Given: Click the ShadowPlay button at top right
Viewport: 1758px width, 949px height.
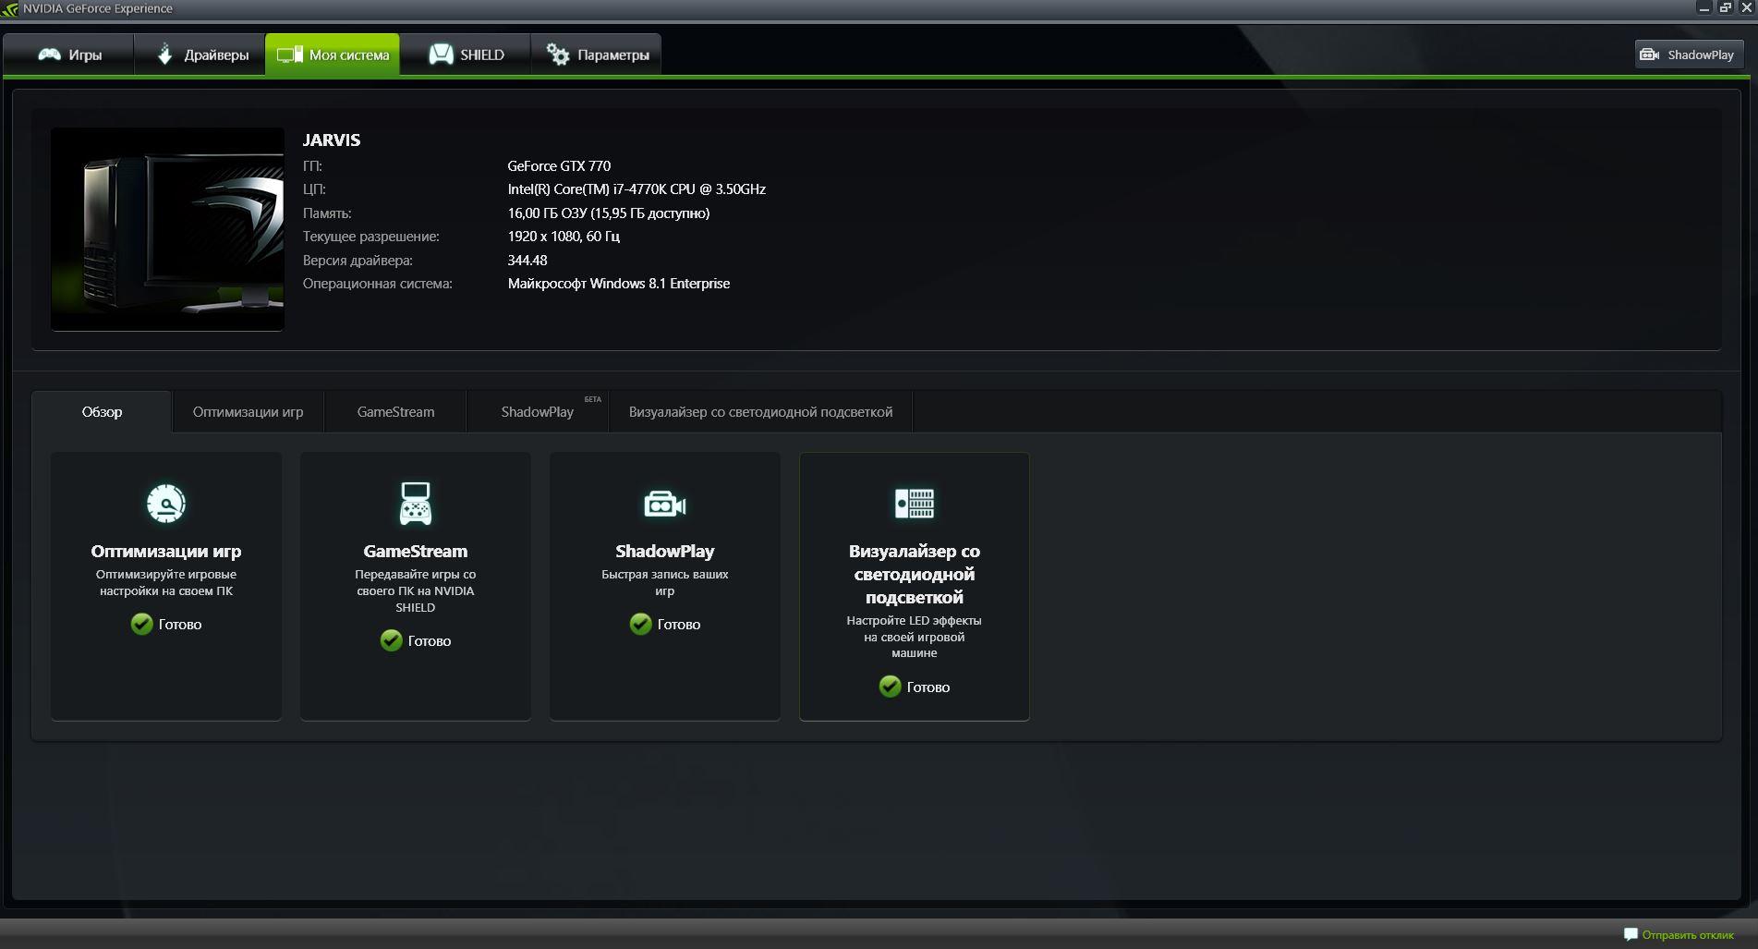Looking at the screenshot, I should [x=1689, y=55].
